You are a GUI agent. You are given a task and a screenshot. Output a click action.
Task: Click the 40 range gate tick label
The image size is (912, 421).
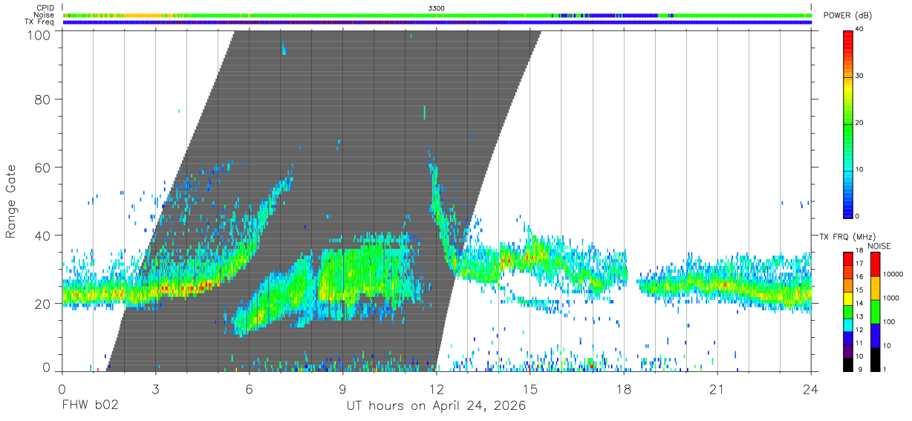coord(42,235)
